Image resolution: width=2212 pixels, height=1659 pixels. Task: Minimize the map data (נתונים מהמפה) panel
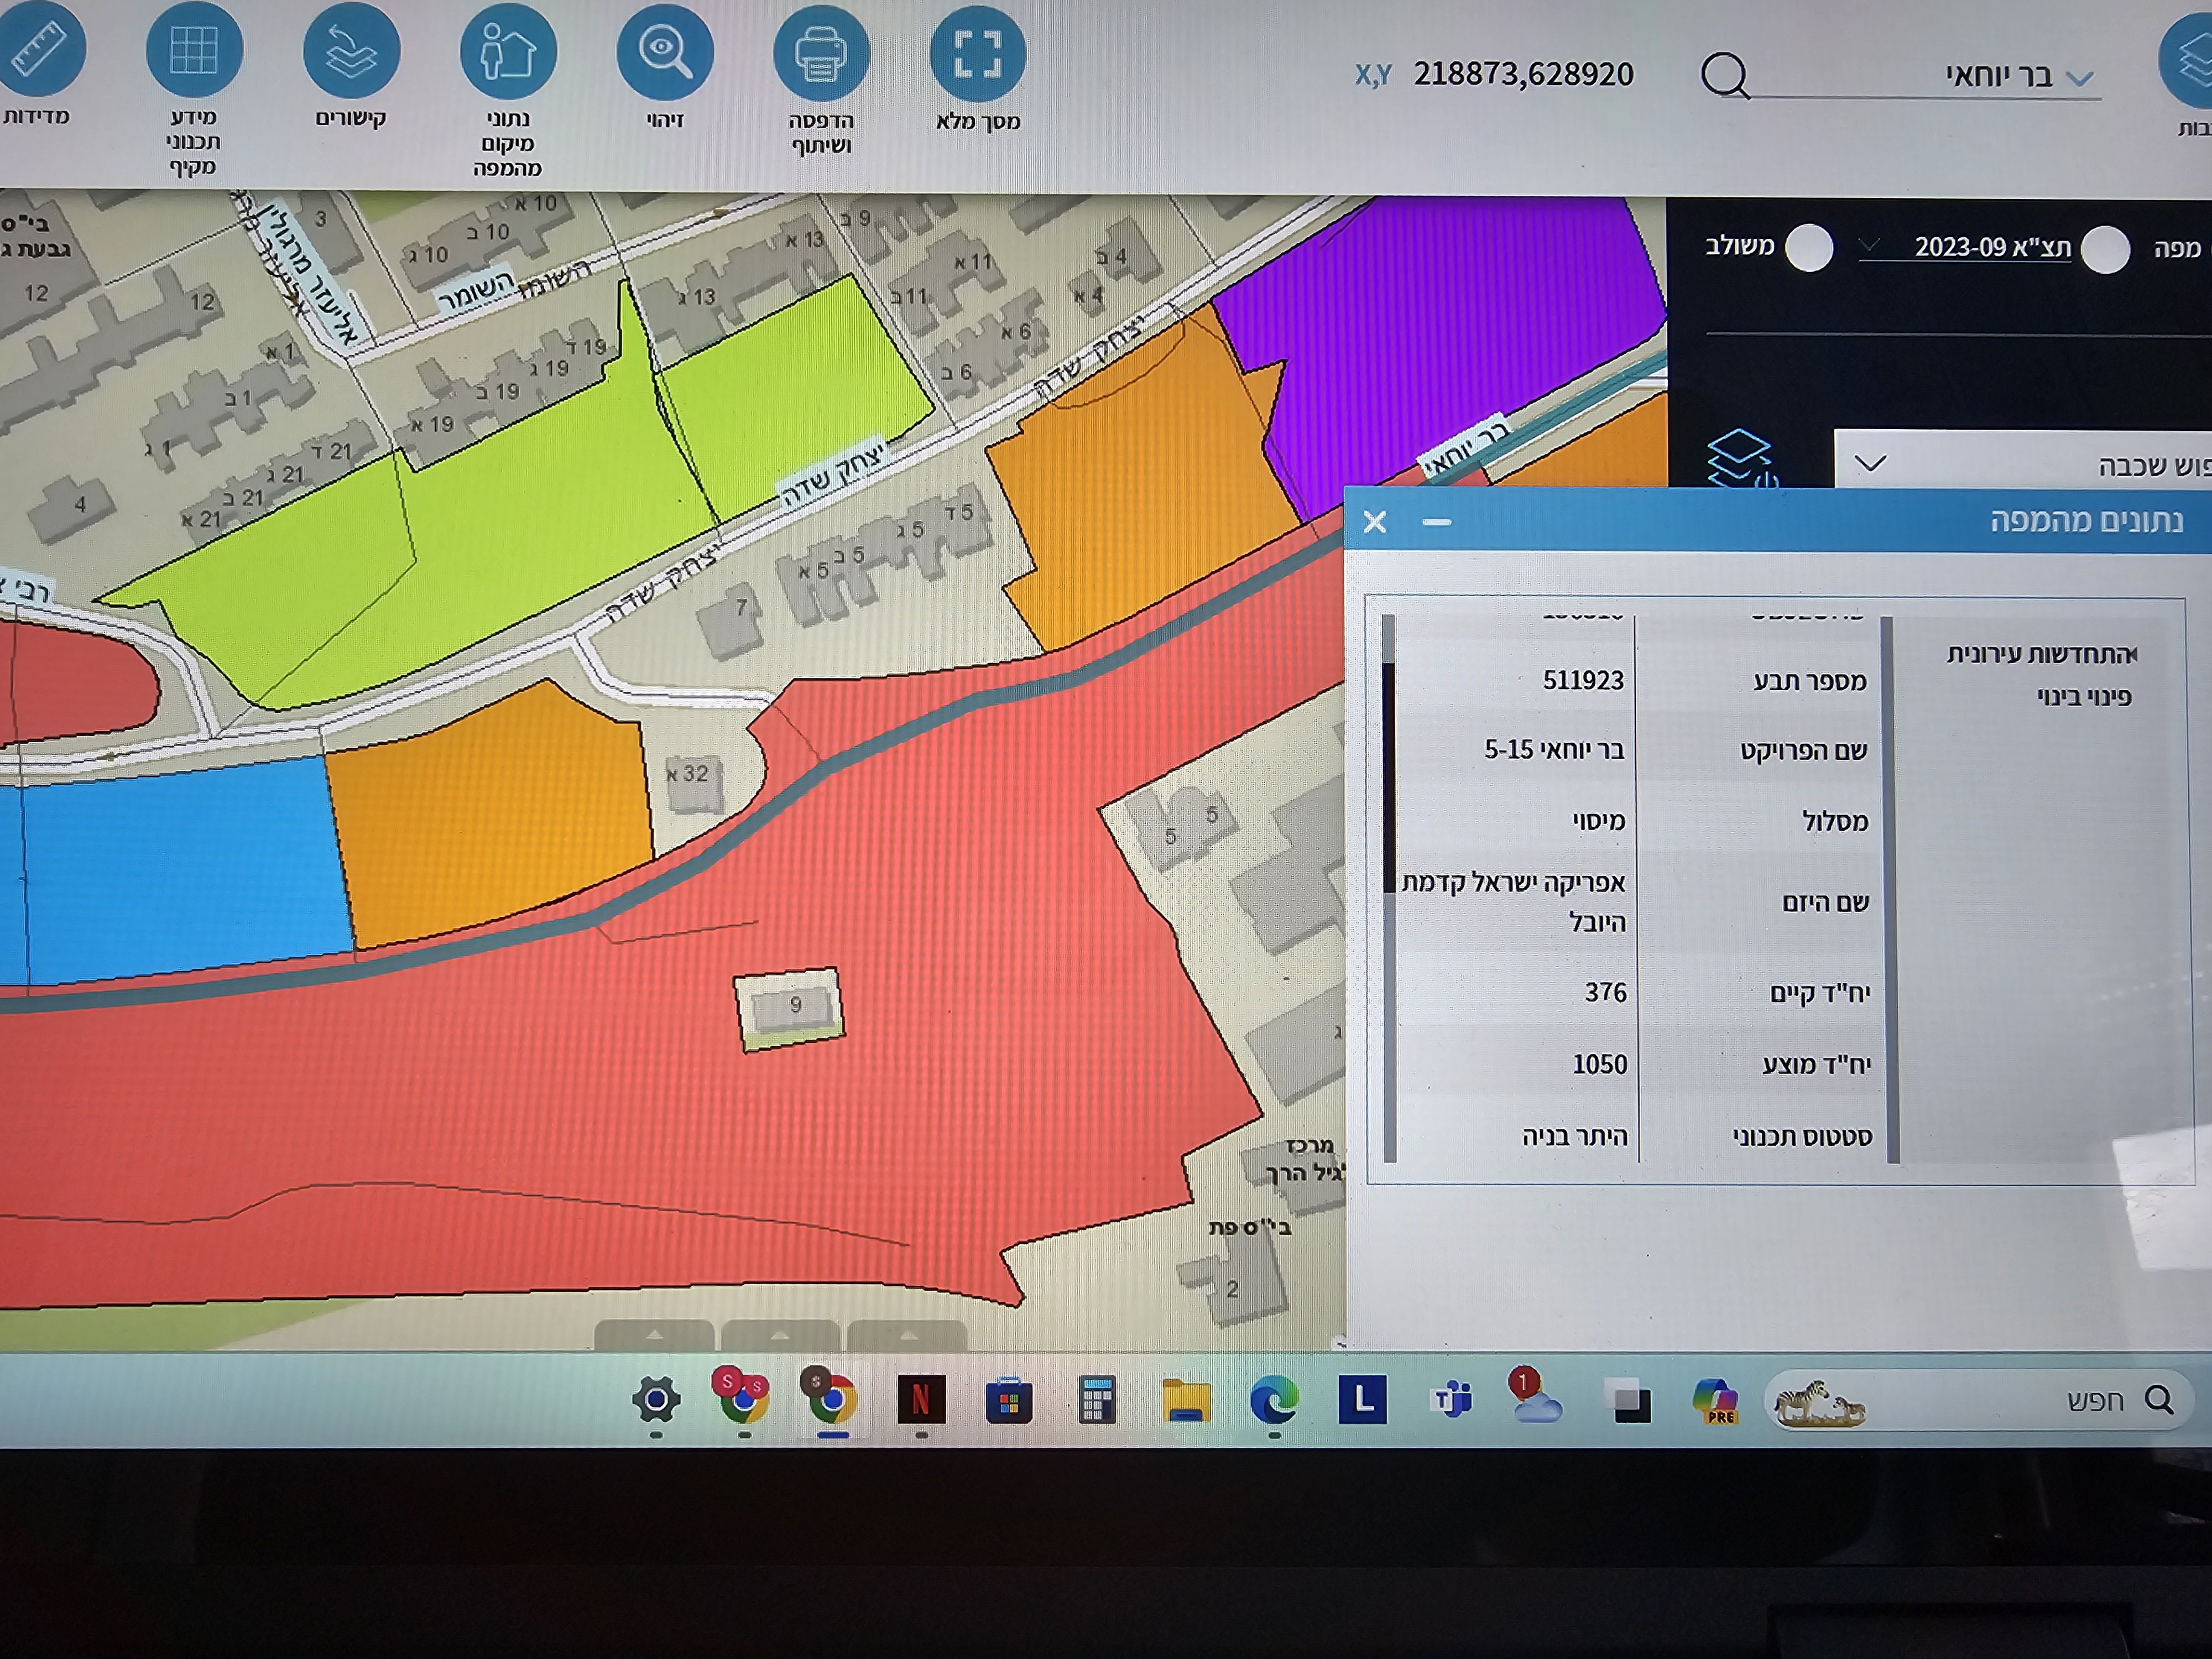pyautogui.click(x=1437, y=522)
